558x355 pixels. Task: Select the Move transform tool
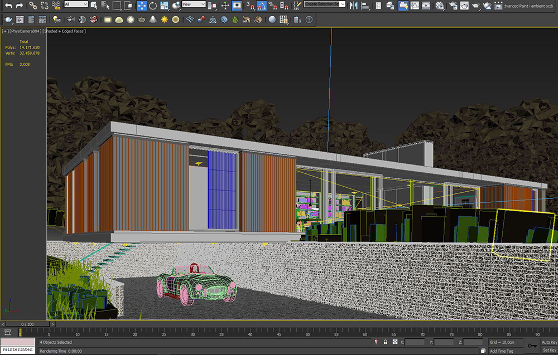pos(142,6)
